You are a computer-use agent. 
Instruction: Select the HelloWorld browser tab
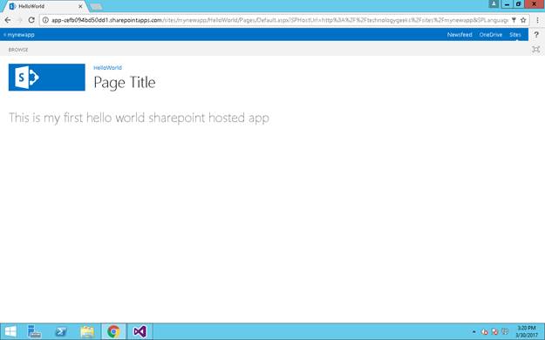click(45, 6)
